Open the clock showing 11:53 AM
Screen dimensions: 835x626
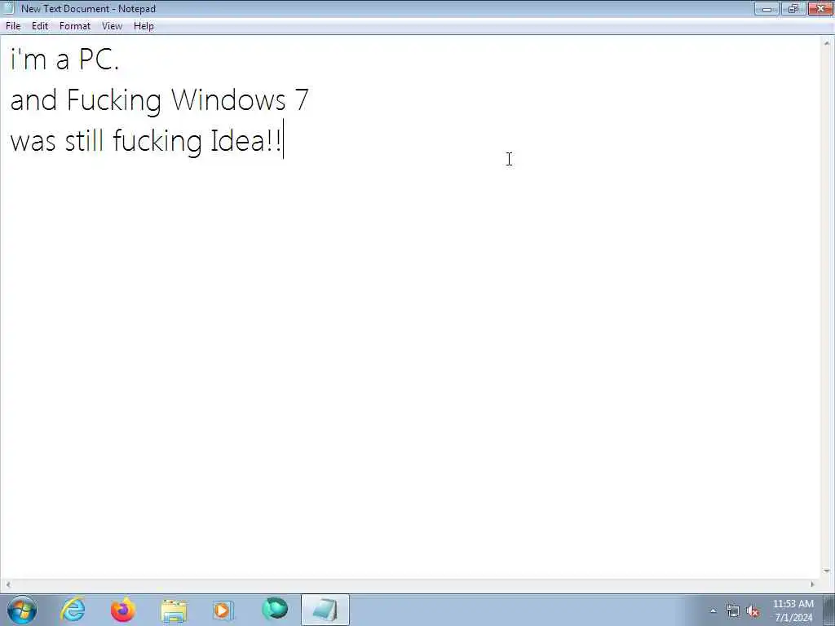[x=793, y=611]
